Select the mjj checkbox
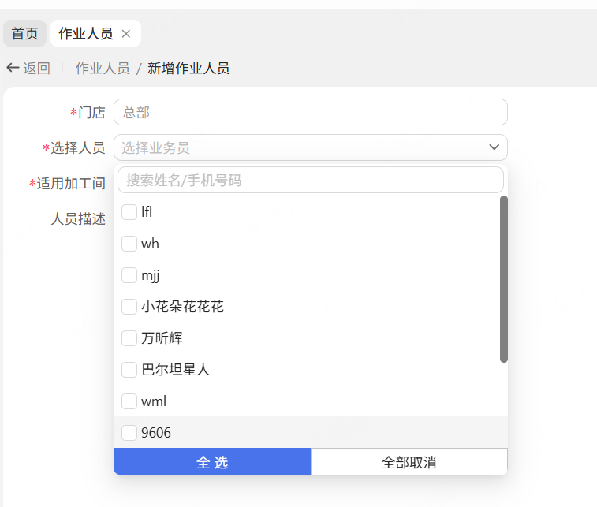Image resolution: width=597 pixels, height=507 pixels. click(x=129, y=275)
